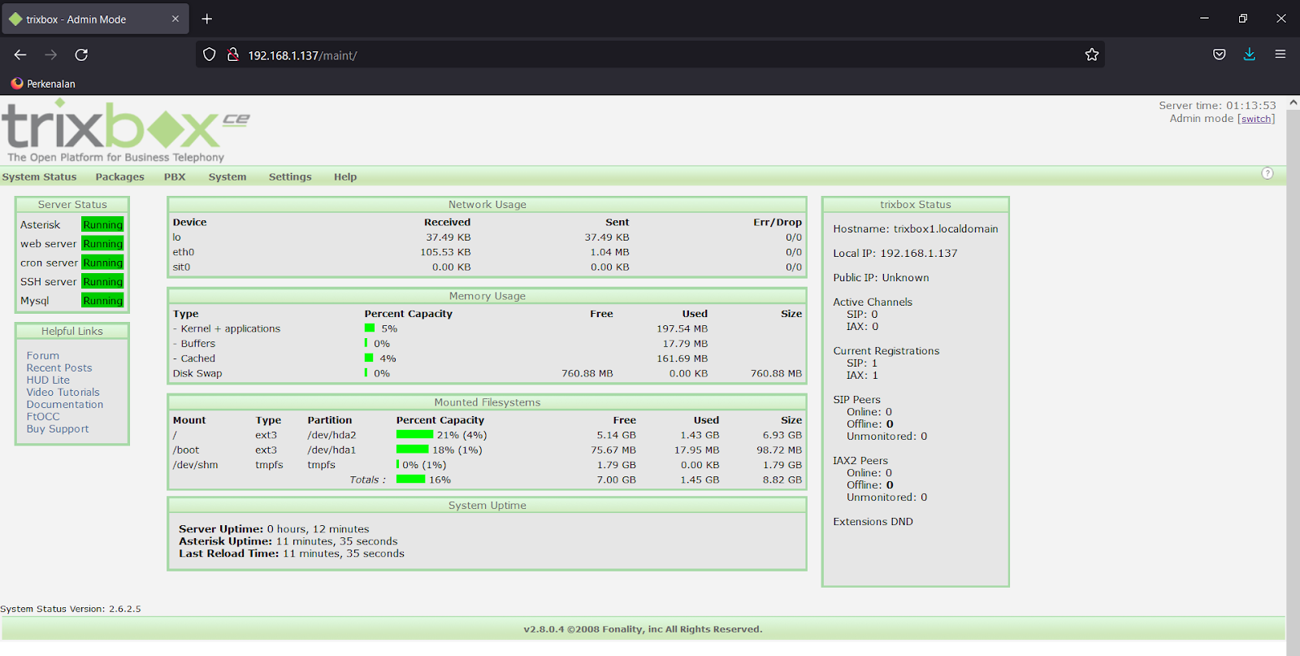Click the Public IP Unknown text
The image size is (1300, 656).
(x=881, y=277)
